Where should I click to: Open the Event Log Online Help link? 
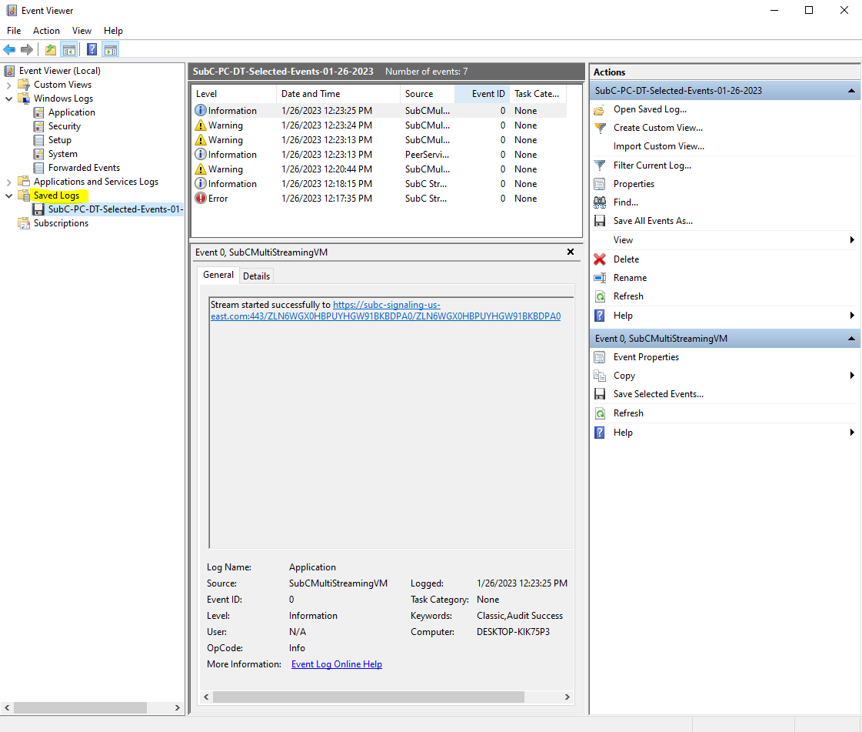(x=336, y=664)
